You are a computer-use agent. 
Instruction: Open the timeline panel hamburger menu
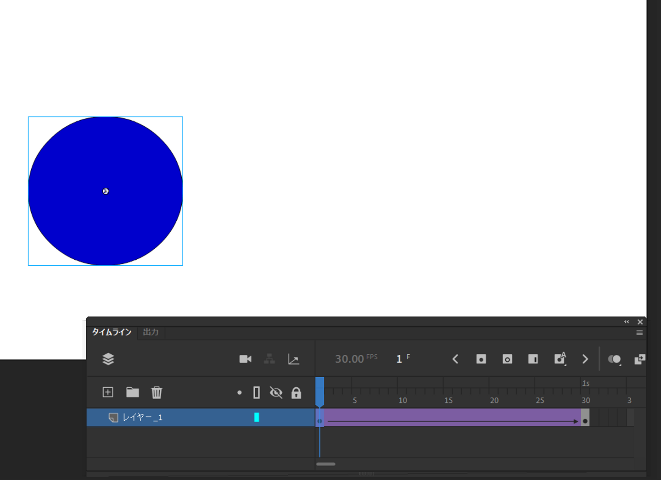click(x=639, y=333)
